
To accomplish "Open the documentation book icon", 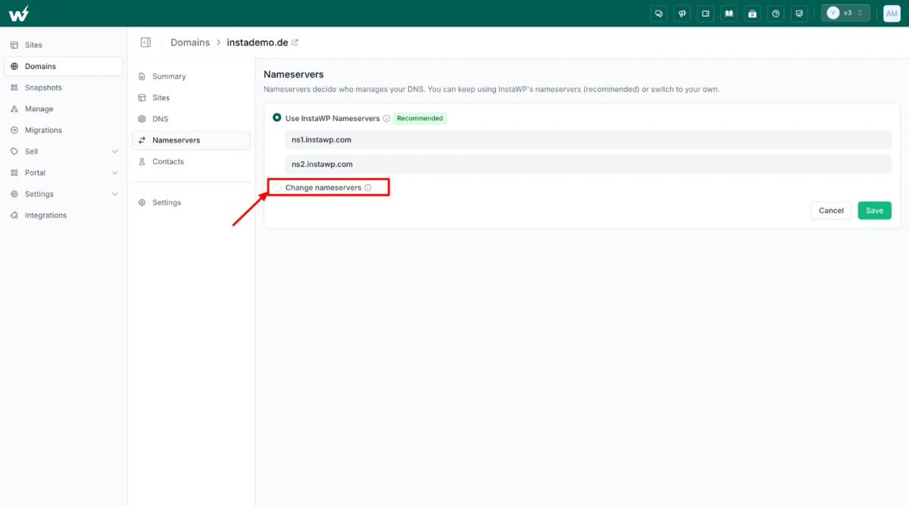I will click(729, 13).
